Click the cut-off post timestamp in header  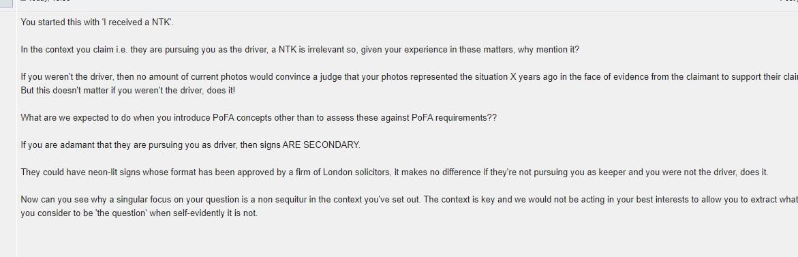pos(46,1)
